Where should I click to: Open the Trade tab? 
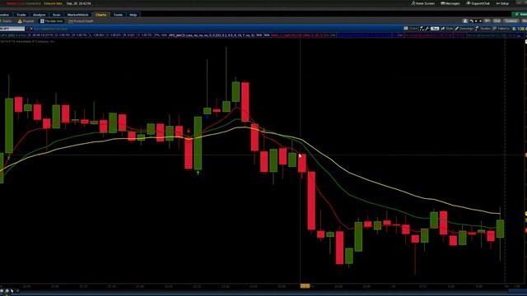(x=21, y=15)
